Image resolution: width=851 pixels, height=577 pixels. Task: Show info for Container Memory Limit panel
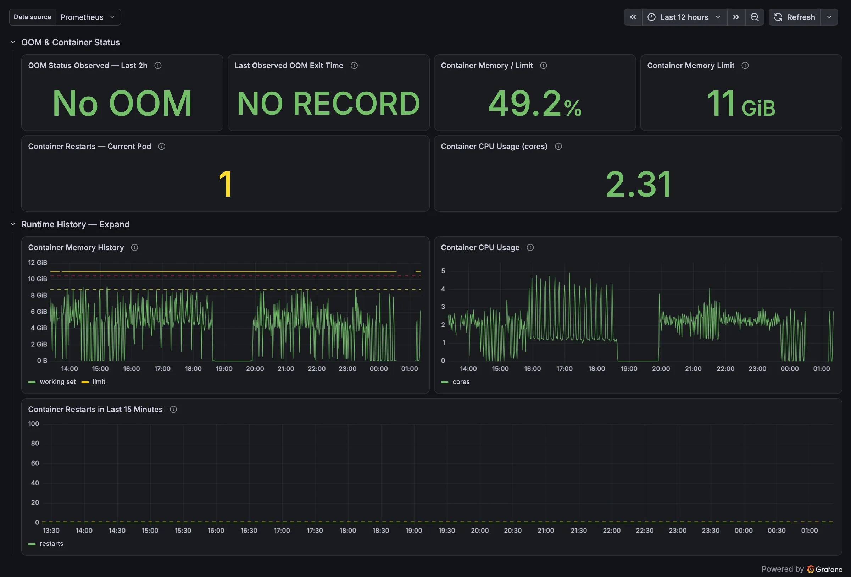[x=745, y=66]
